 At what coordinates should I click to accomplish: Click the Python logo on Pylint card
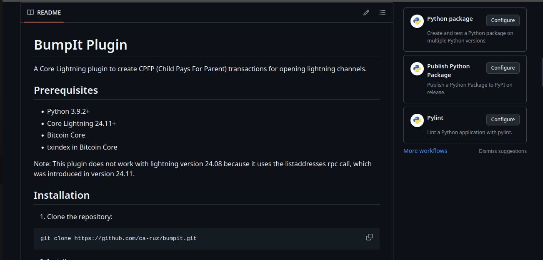tap(417, 120)
